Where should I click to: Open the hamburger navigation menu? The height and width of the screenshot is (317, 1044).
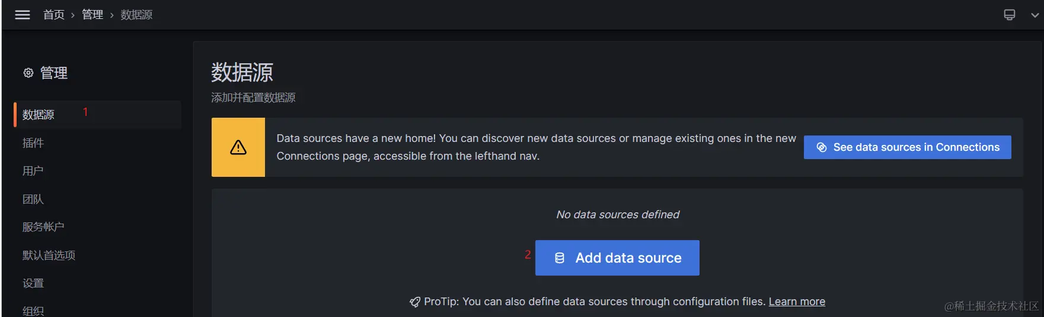(23, 15)
